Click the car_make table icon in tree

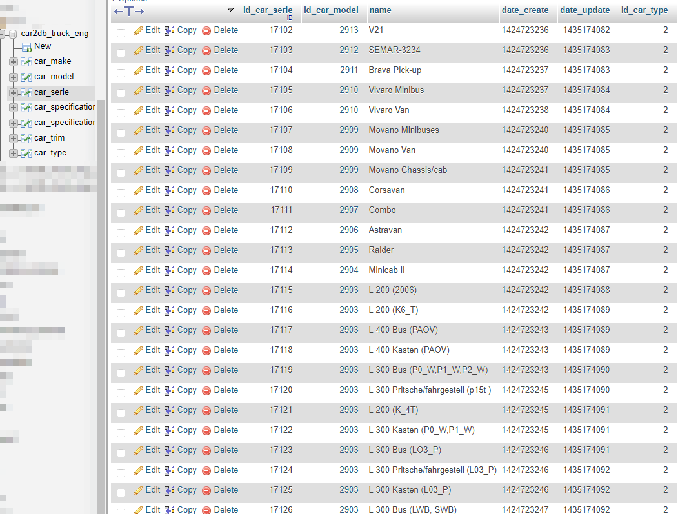pyautogui.click(x=26, y=62)
